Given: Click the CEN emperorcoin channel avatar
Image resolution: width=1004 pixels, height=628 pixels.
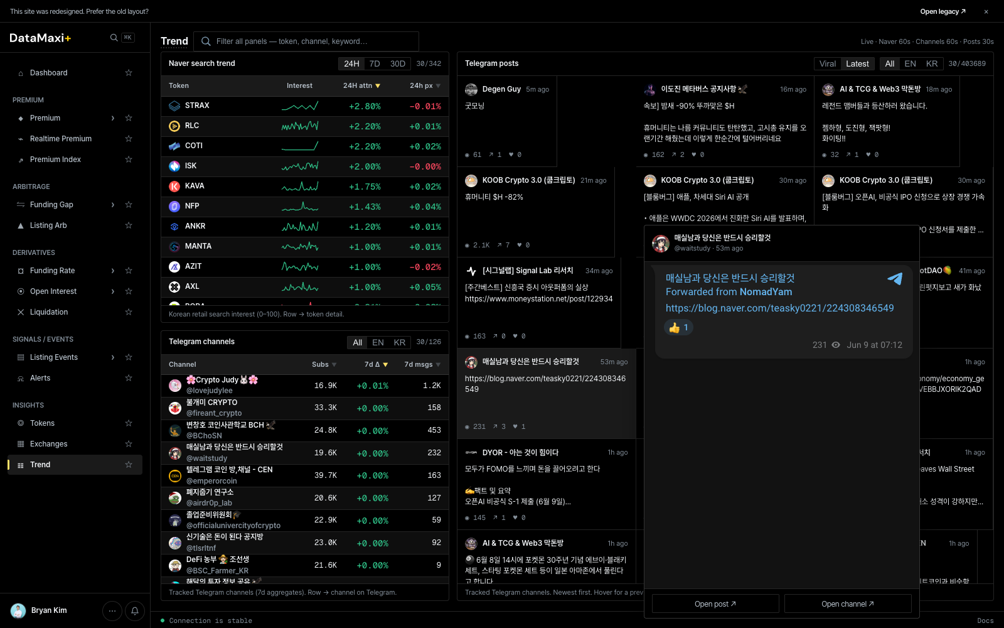Looking at the screenshot, I should (175, 475).
